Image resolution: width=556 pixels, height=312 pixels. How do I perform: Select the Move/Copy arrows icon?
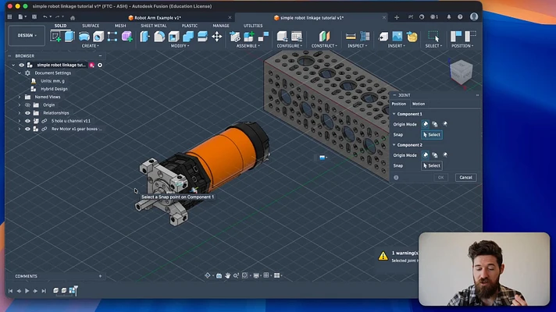pos(216,36)
